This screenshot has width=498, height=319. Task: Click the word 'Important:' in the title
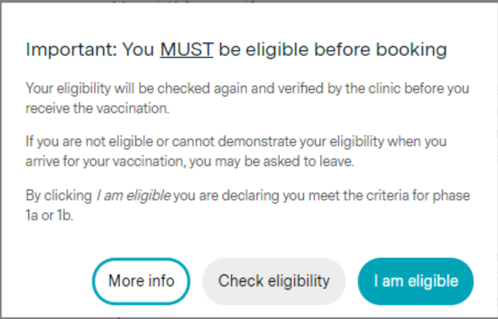coord(72,50)
